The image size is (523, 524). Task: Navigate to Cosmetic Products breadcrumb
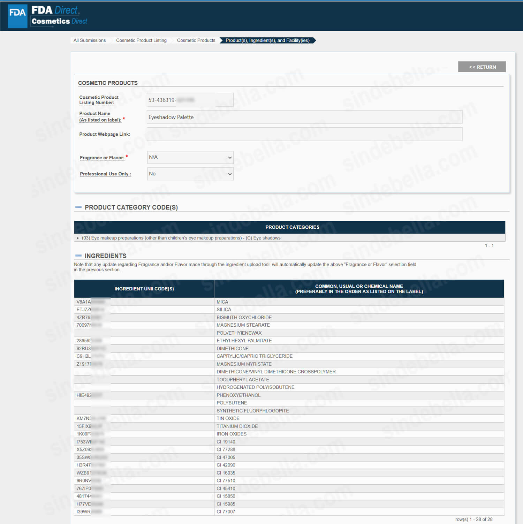pos(196,40)
